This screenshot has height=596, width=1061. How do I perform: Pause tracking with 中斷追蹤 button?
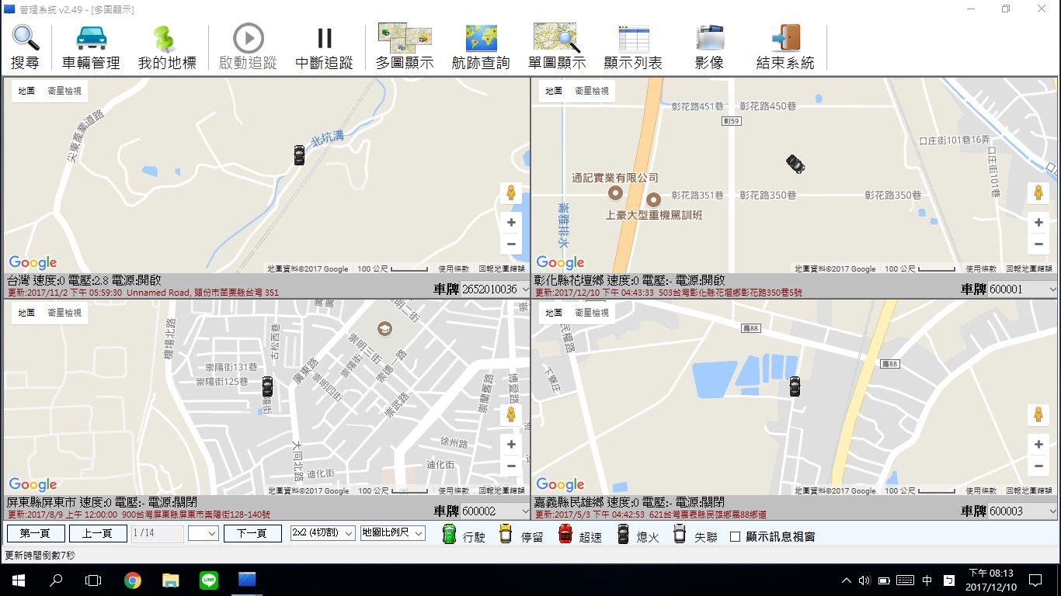[324, 47]
